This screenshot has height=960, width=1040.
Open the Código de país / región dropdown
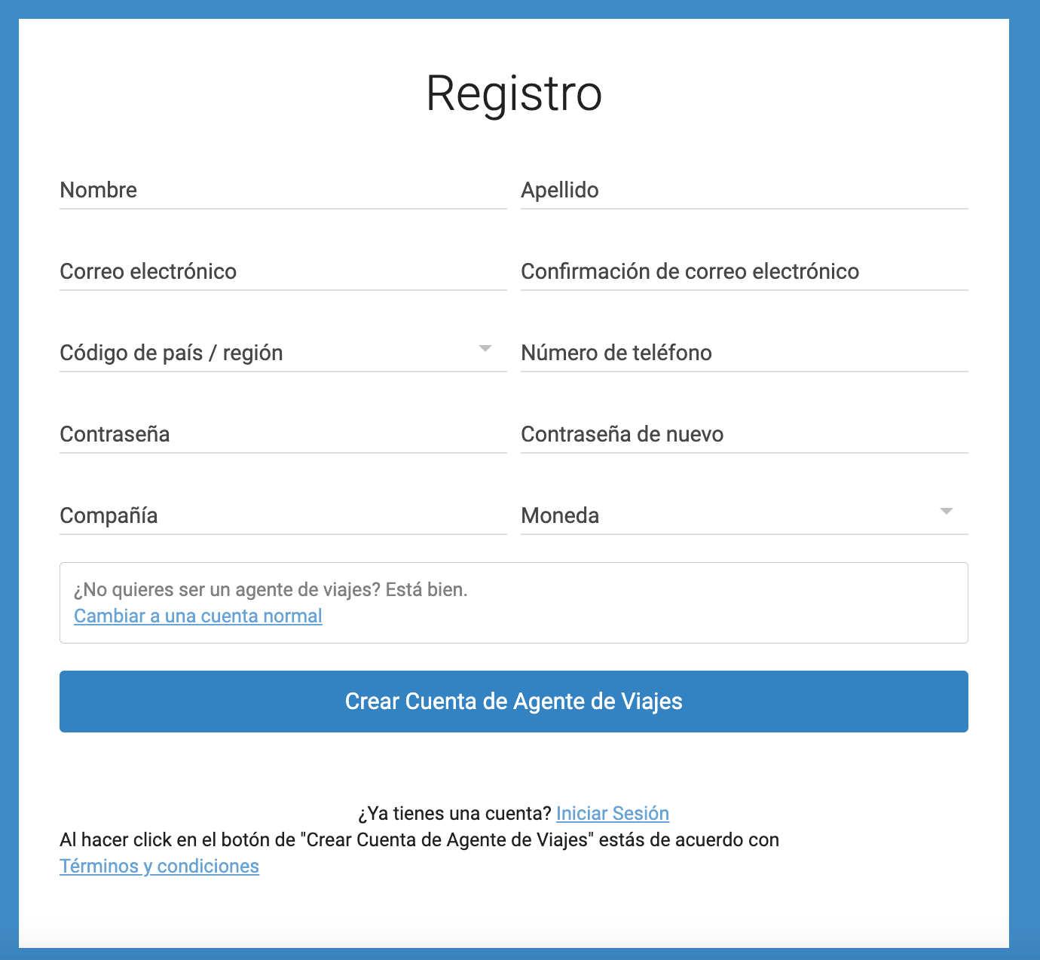point(283,353)
